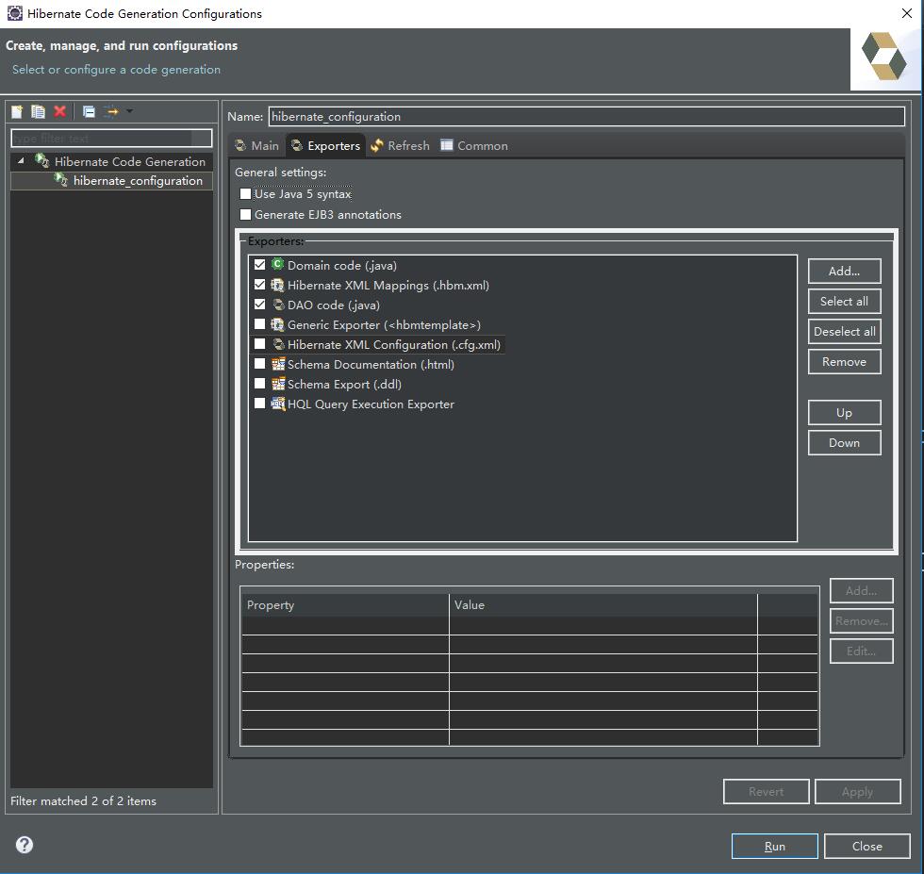Check the Schema Export (.ddl) exporter

pyautogui.click(x=260, y=384)
